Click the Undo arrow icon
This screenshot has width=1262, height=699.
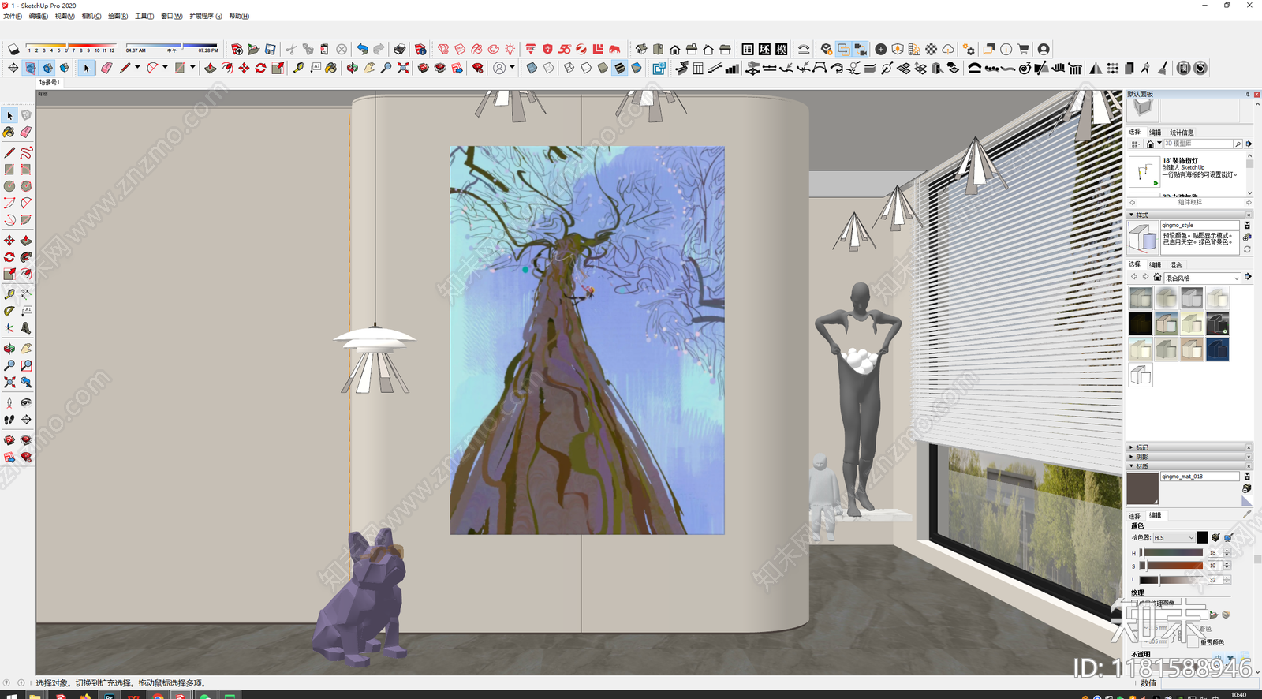coord(362,49)
